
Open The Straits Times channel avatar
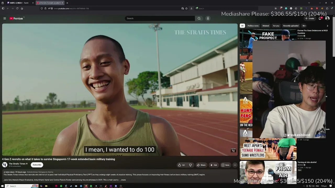(x=5, y=165)
